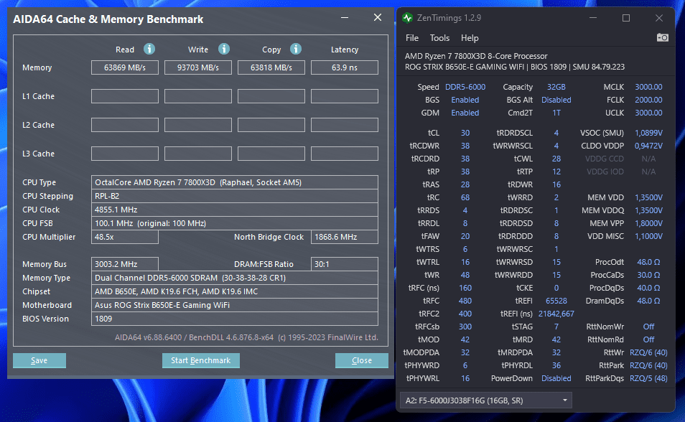Screen dimensions: 685x422
Task: Click the PowerDown Disabled value
Action: tap(556, 378)
